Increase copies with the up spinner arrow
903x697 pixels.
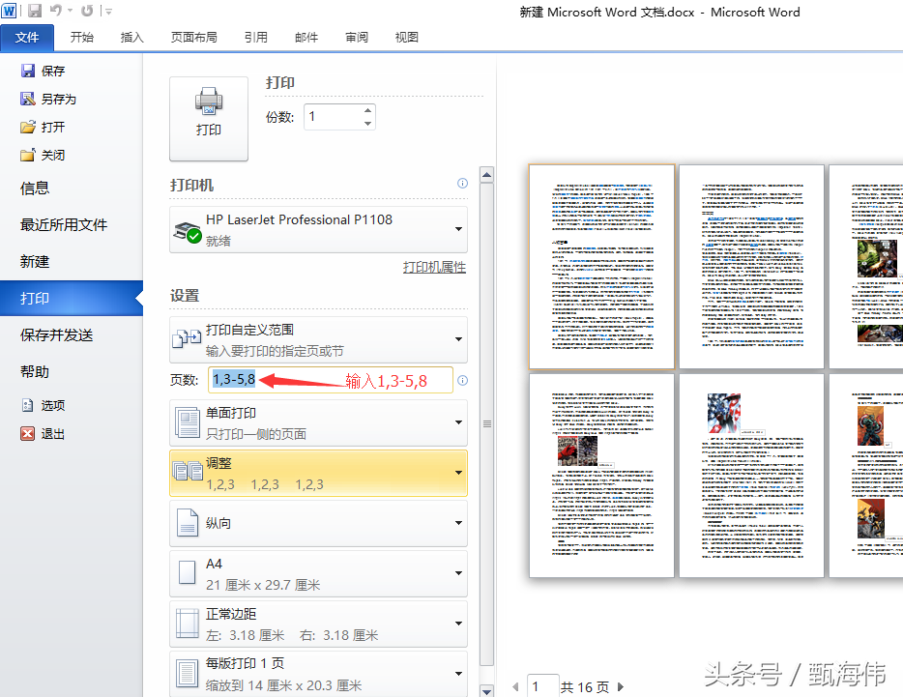click(368, 110)
